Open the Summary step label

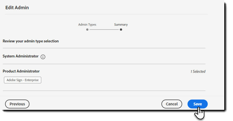121,25
